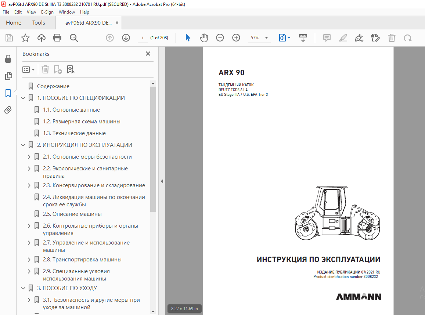
Task: Open zoom level dropdown at 57%
Action: point(266,38)
